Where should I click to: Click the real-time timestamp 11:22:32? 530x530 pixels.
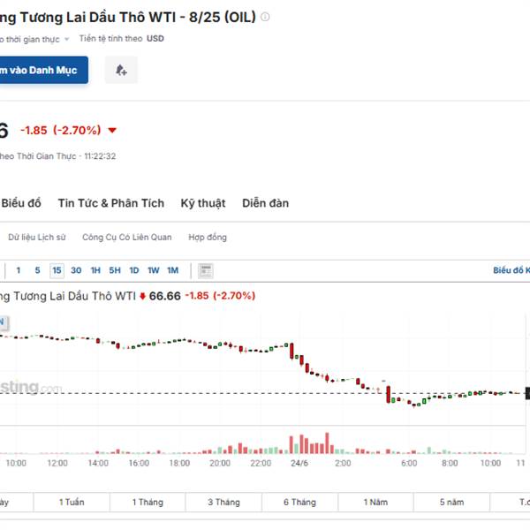[x=100, y=156]
